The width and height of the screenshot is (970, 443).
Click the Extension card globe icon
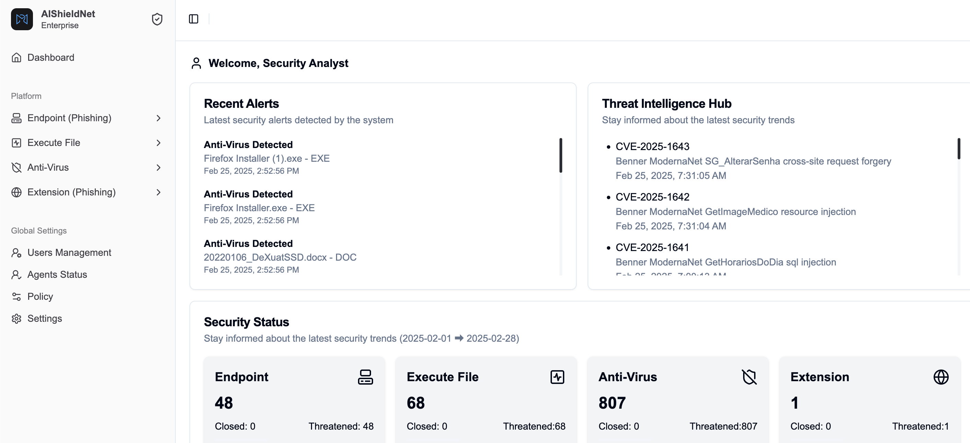point(941,377)
